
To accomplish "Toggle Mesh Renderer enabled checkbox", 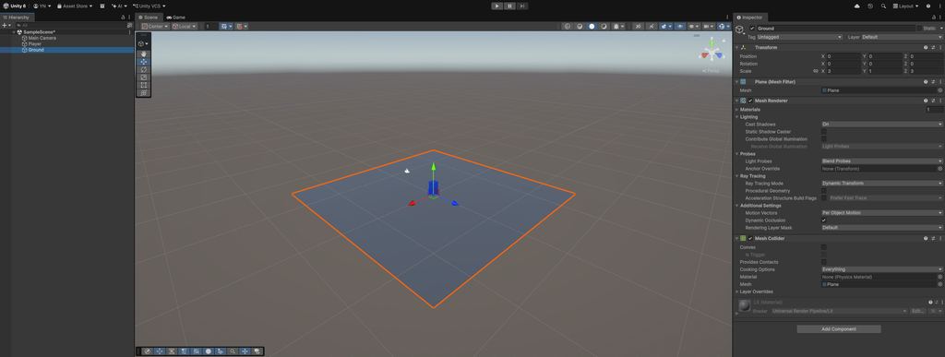I will pos(750,101).
